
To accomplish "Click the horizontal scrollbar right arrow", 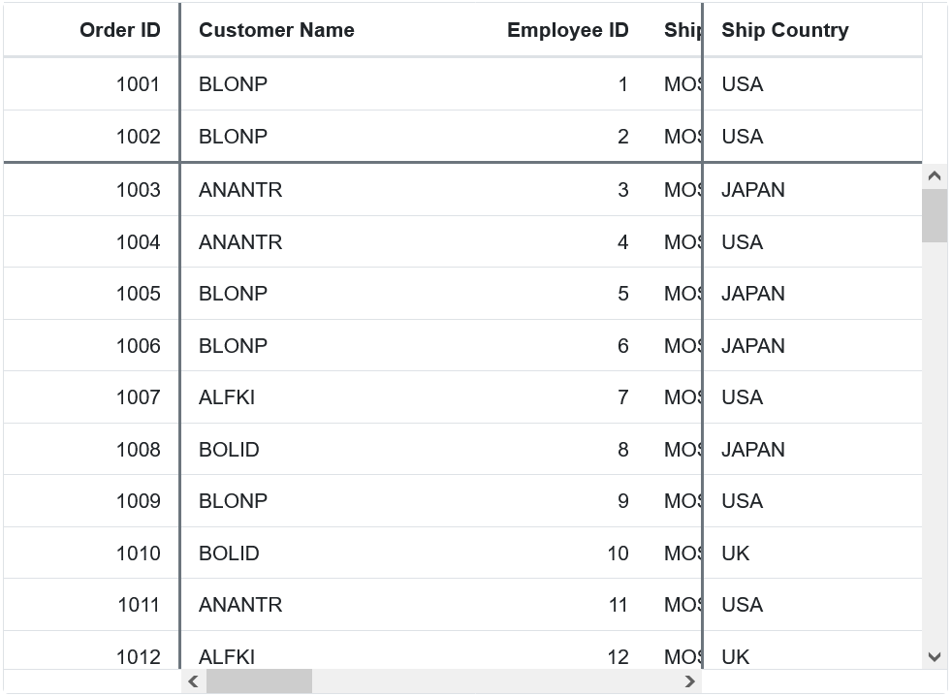I will (690, 681).
